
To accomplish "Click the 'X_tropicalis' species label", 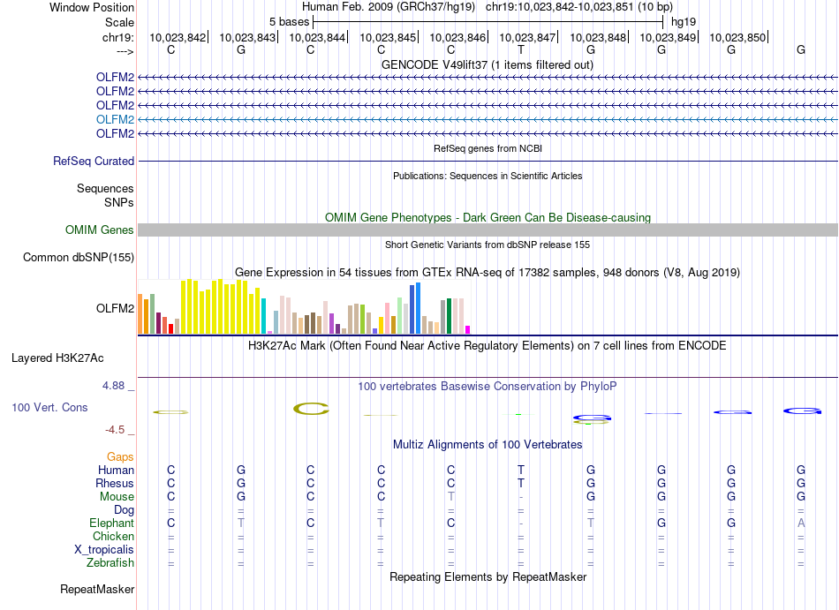I will coord(104,550).
